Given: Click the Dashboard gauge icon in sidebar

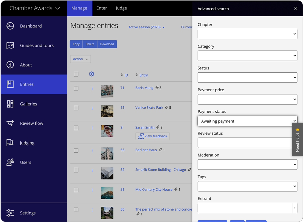Looking at the screenshot, I should point(10,26).
